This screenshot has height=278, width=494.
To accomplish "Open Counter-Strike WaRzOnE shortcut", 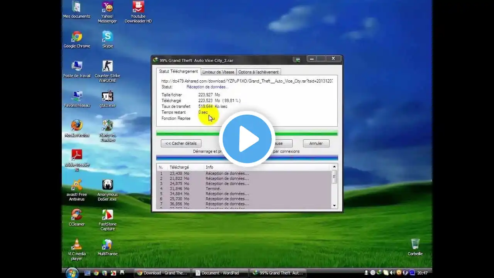I will click(107, 71).
